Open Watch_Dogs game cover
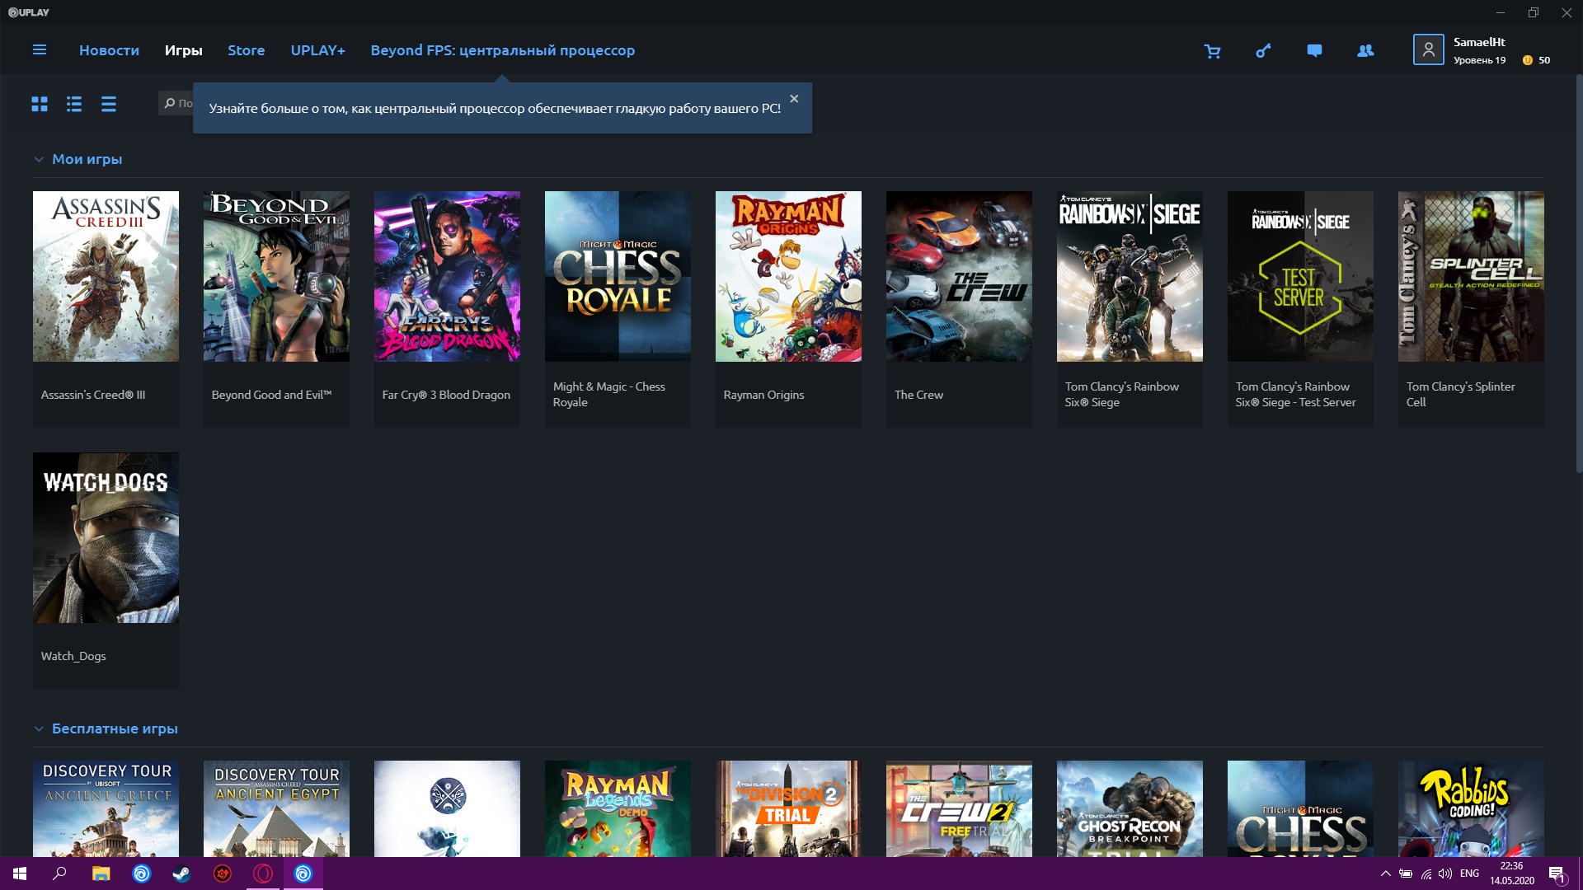 point(106,537)
